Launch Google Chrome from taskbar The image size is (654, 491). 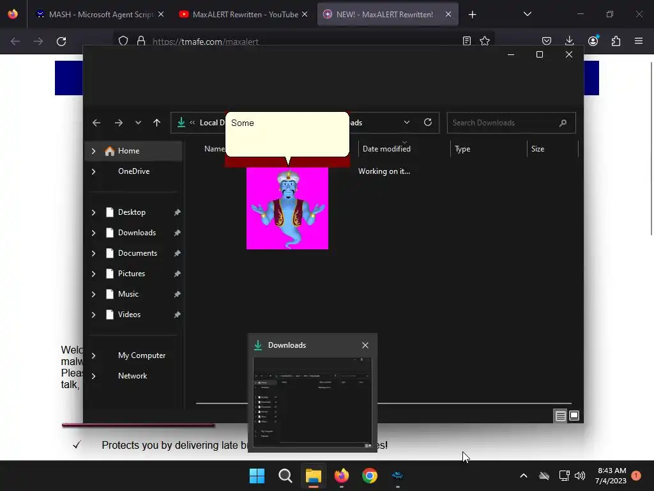pos(370,476)
